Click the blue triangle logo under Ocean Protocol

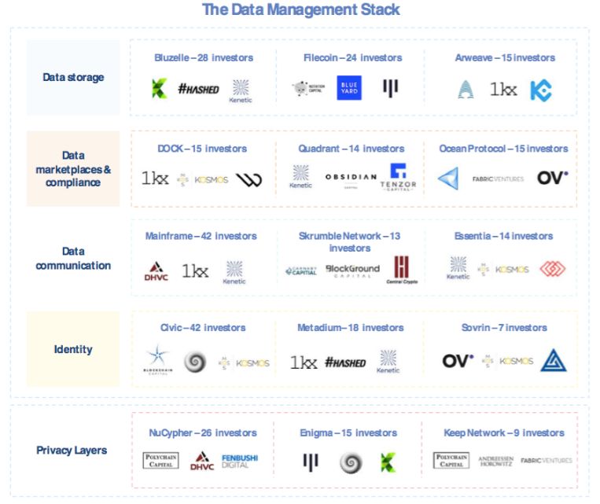(448, 178)
